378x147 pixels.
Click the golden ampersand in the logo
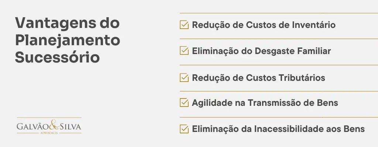tap(55, 125)
